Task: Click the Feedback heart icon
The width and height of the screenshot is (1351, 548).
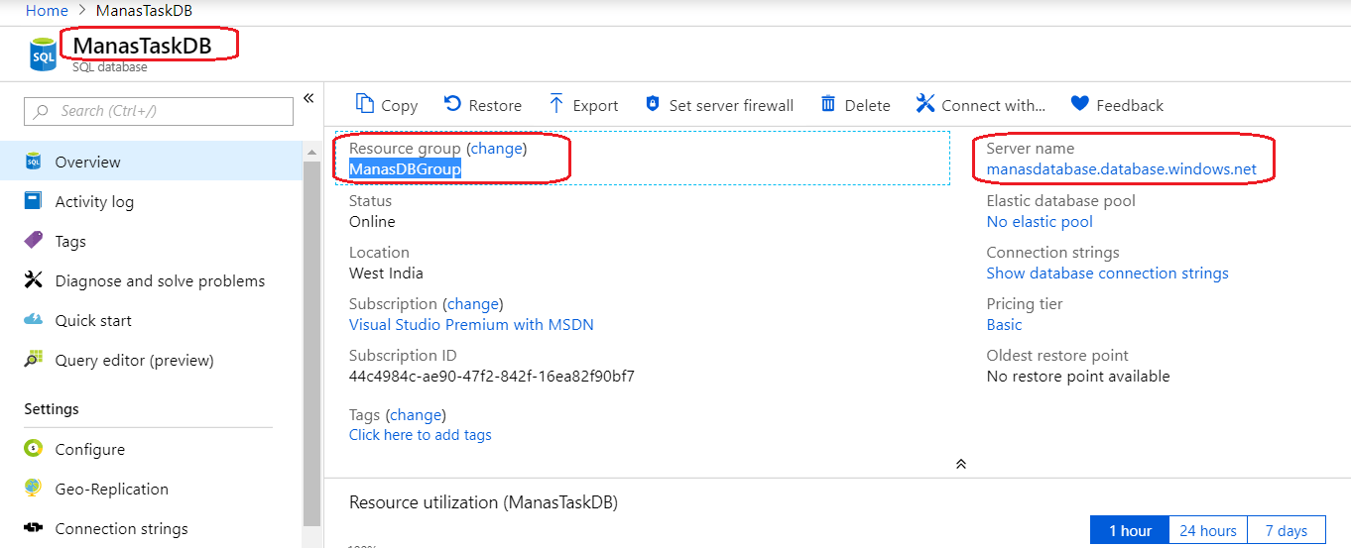Action: point(1080,104)
